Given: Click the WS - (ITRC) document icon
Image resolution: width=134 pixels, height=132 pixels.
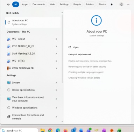Looking at the screenshot, I should coord(8,61).
